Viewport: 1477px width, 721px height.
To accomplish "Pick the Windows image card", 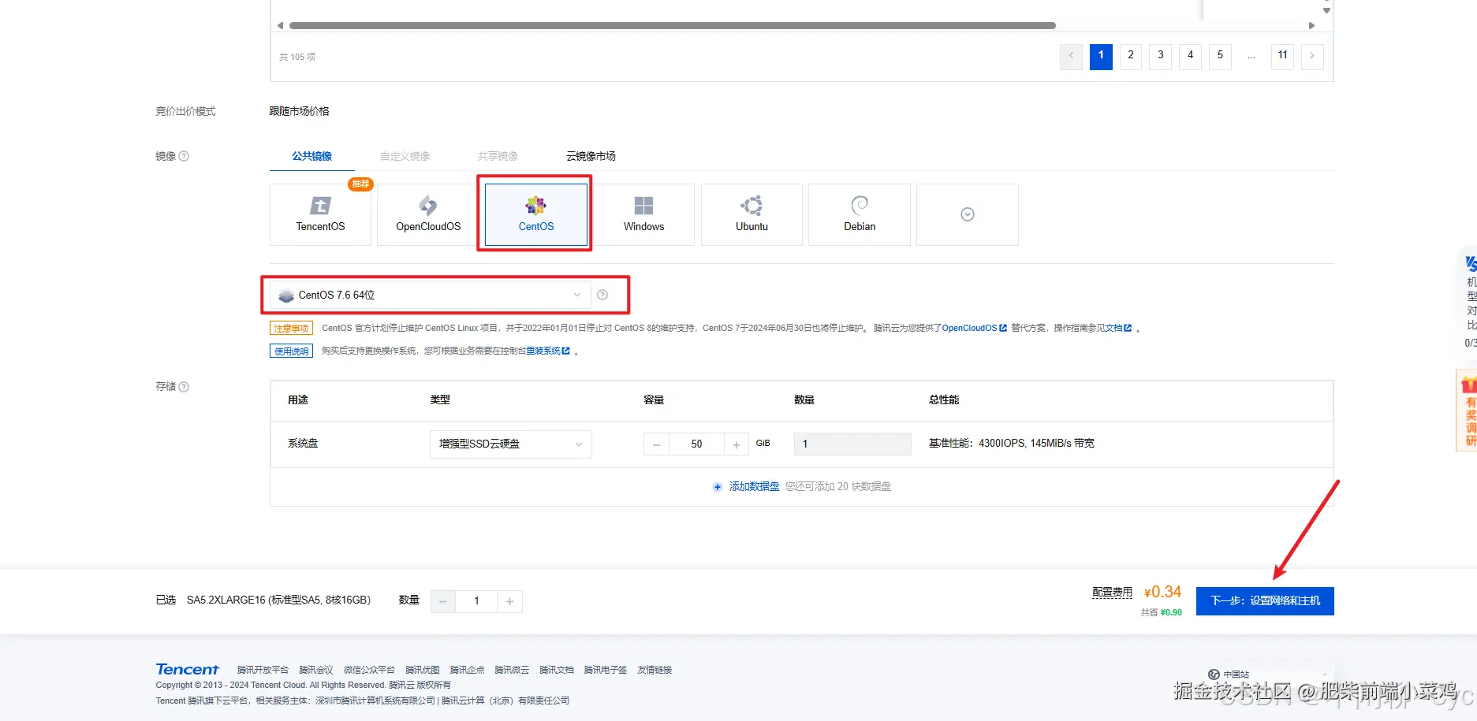I will coord(643,214).
